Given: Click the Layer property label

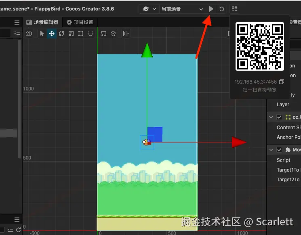Looking at the screenshot, I should coord(283,105).
